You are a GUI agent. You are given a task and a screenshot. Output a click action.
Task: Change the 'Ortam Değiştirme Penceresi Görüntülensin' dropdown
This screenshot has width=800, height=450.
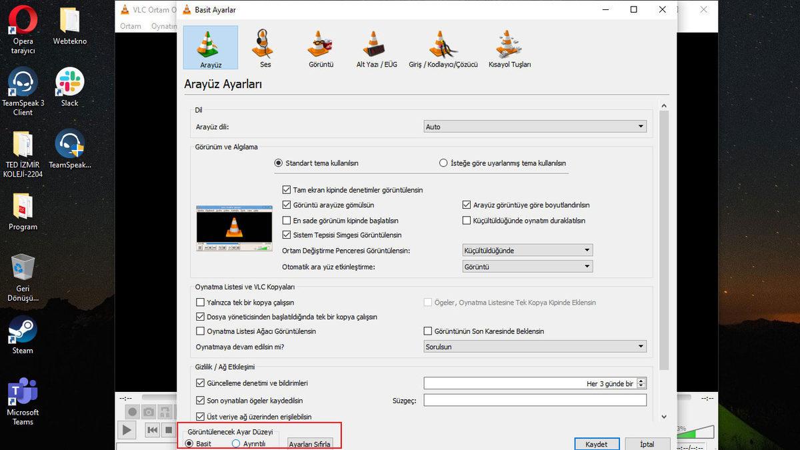pos(527,250)
